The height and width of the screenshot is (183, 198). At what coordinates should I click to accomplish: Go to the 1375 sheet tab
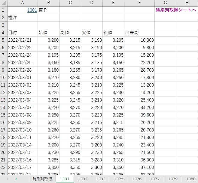coord(119,179)
